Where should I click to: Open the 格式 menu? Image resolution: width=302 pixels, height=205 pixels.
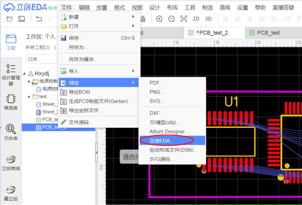[x=120, y=8]
